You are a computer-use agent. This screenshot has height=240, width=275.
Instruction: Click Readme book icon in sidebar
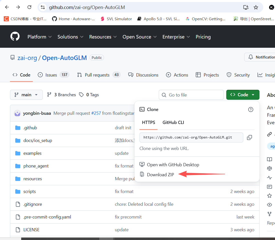269,159
